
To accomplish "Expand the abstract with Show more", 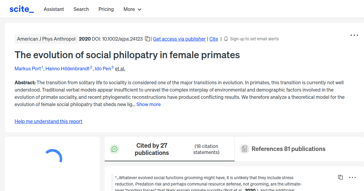I will pyautogui.click(x=148, y=104).
